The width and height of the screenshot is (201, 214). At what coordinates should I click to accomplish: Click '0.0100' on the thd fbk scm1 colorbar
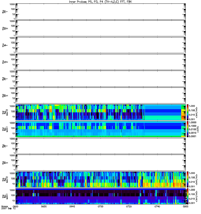pos(192,129)
